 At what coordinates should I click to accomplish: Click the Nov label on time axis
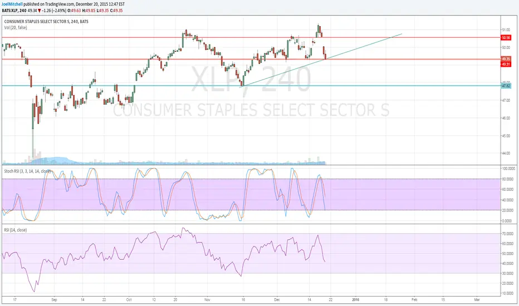pyautogui.click(x=207, y=300)
